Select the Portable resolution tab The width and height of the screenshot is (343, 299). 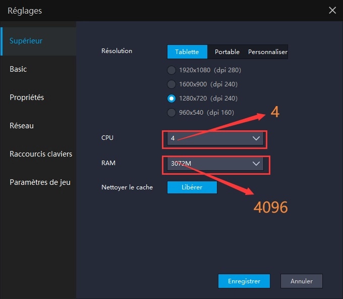tap(227, 52)
